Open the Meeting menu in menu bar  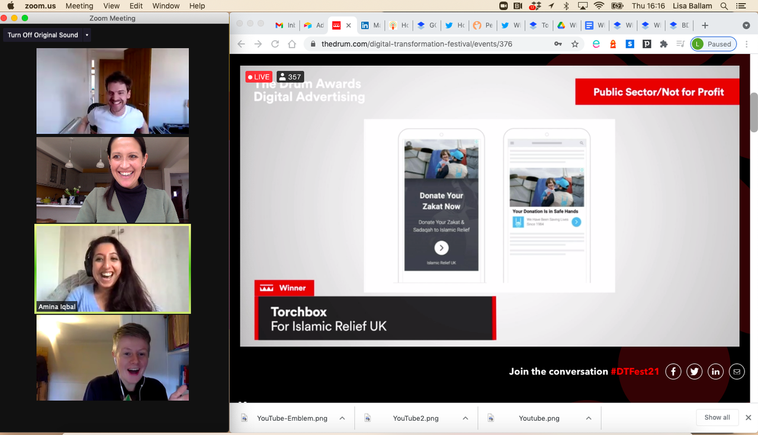point(79,6)
